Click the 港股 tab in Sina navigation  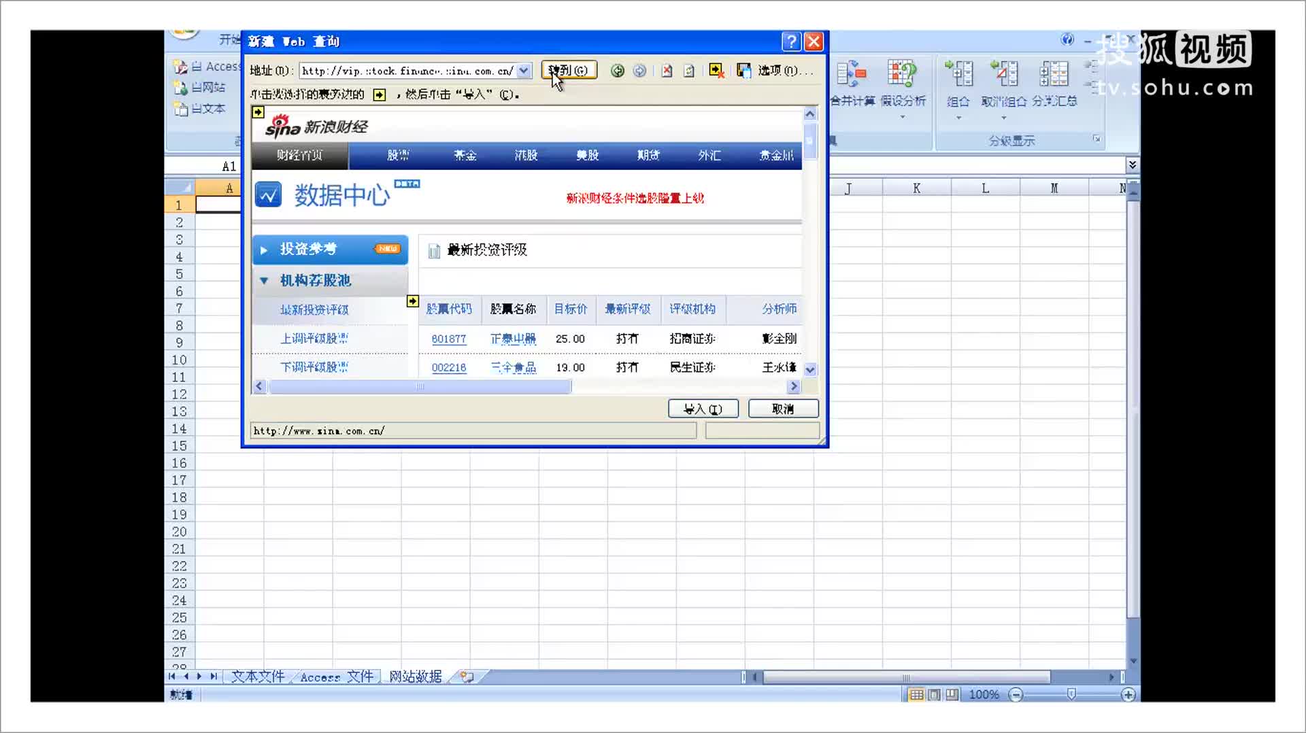click(x=526, y=155)
